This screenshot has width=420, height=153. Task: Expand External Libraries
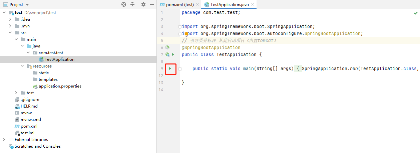tap(4, 140)
